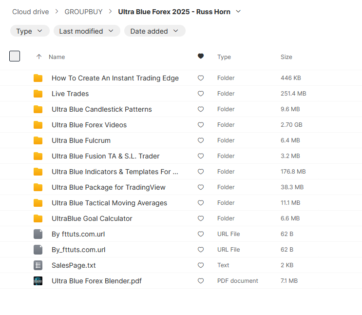Go to Cloud drive in breadcrumb
The image size is (362, 315).
(x=31, y=11)
